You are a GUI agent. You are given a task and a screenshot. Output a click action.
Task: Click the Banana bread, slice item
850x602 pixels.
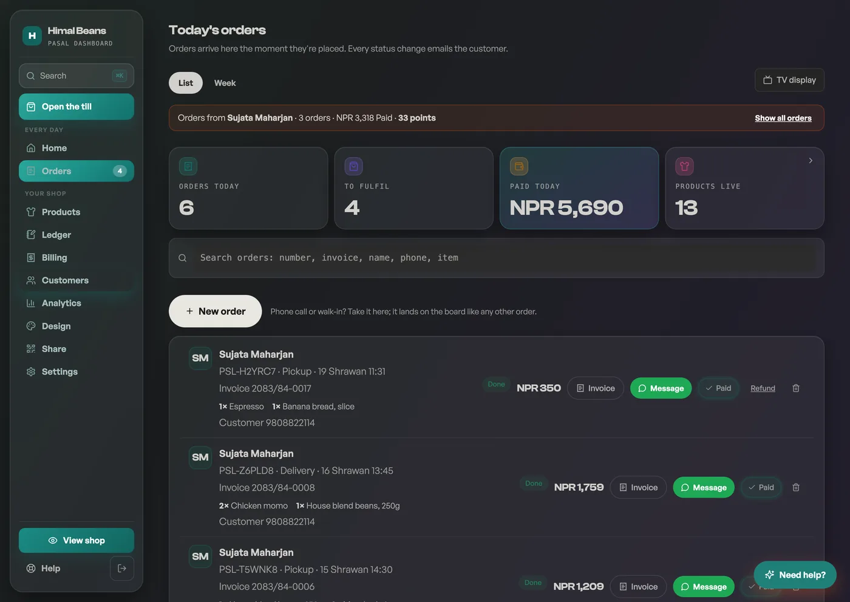tap(313, 407)
